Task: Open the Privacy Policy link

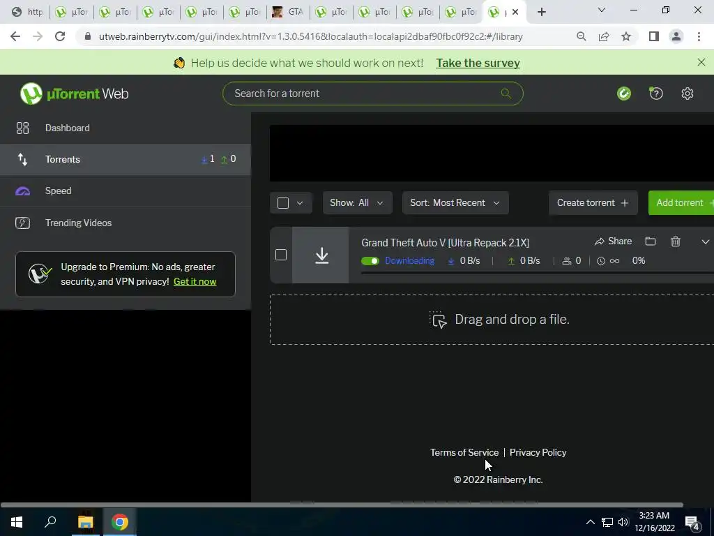Action: click(x=538, y=452)
